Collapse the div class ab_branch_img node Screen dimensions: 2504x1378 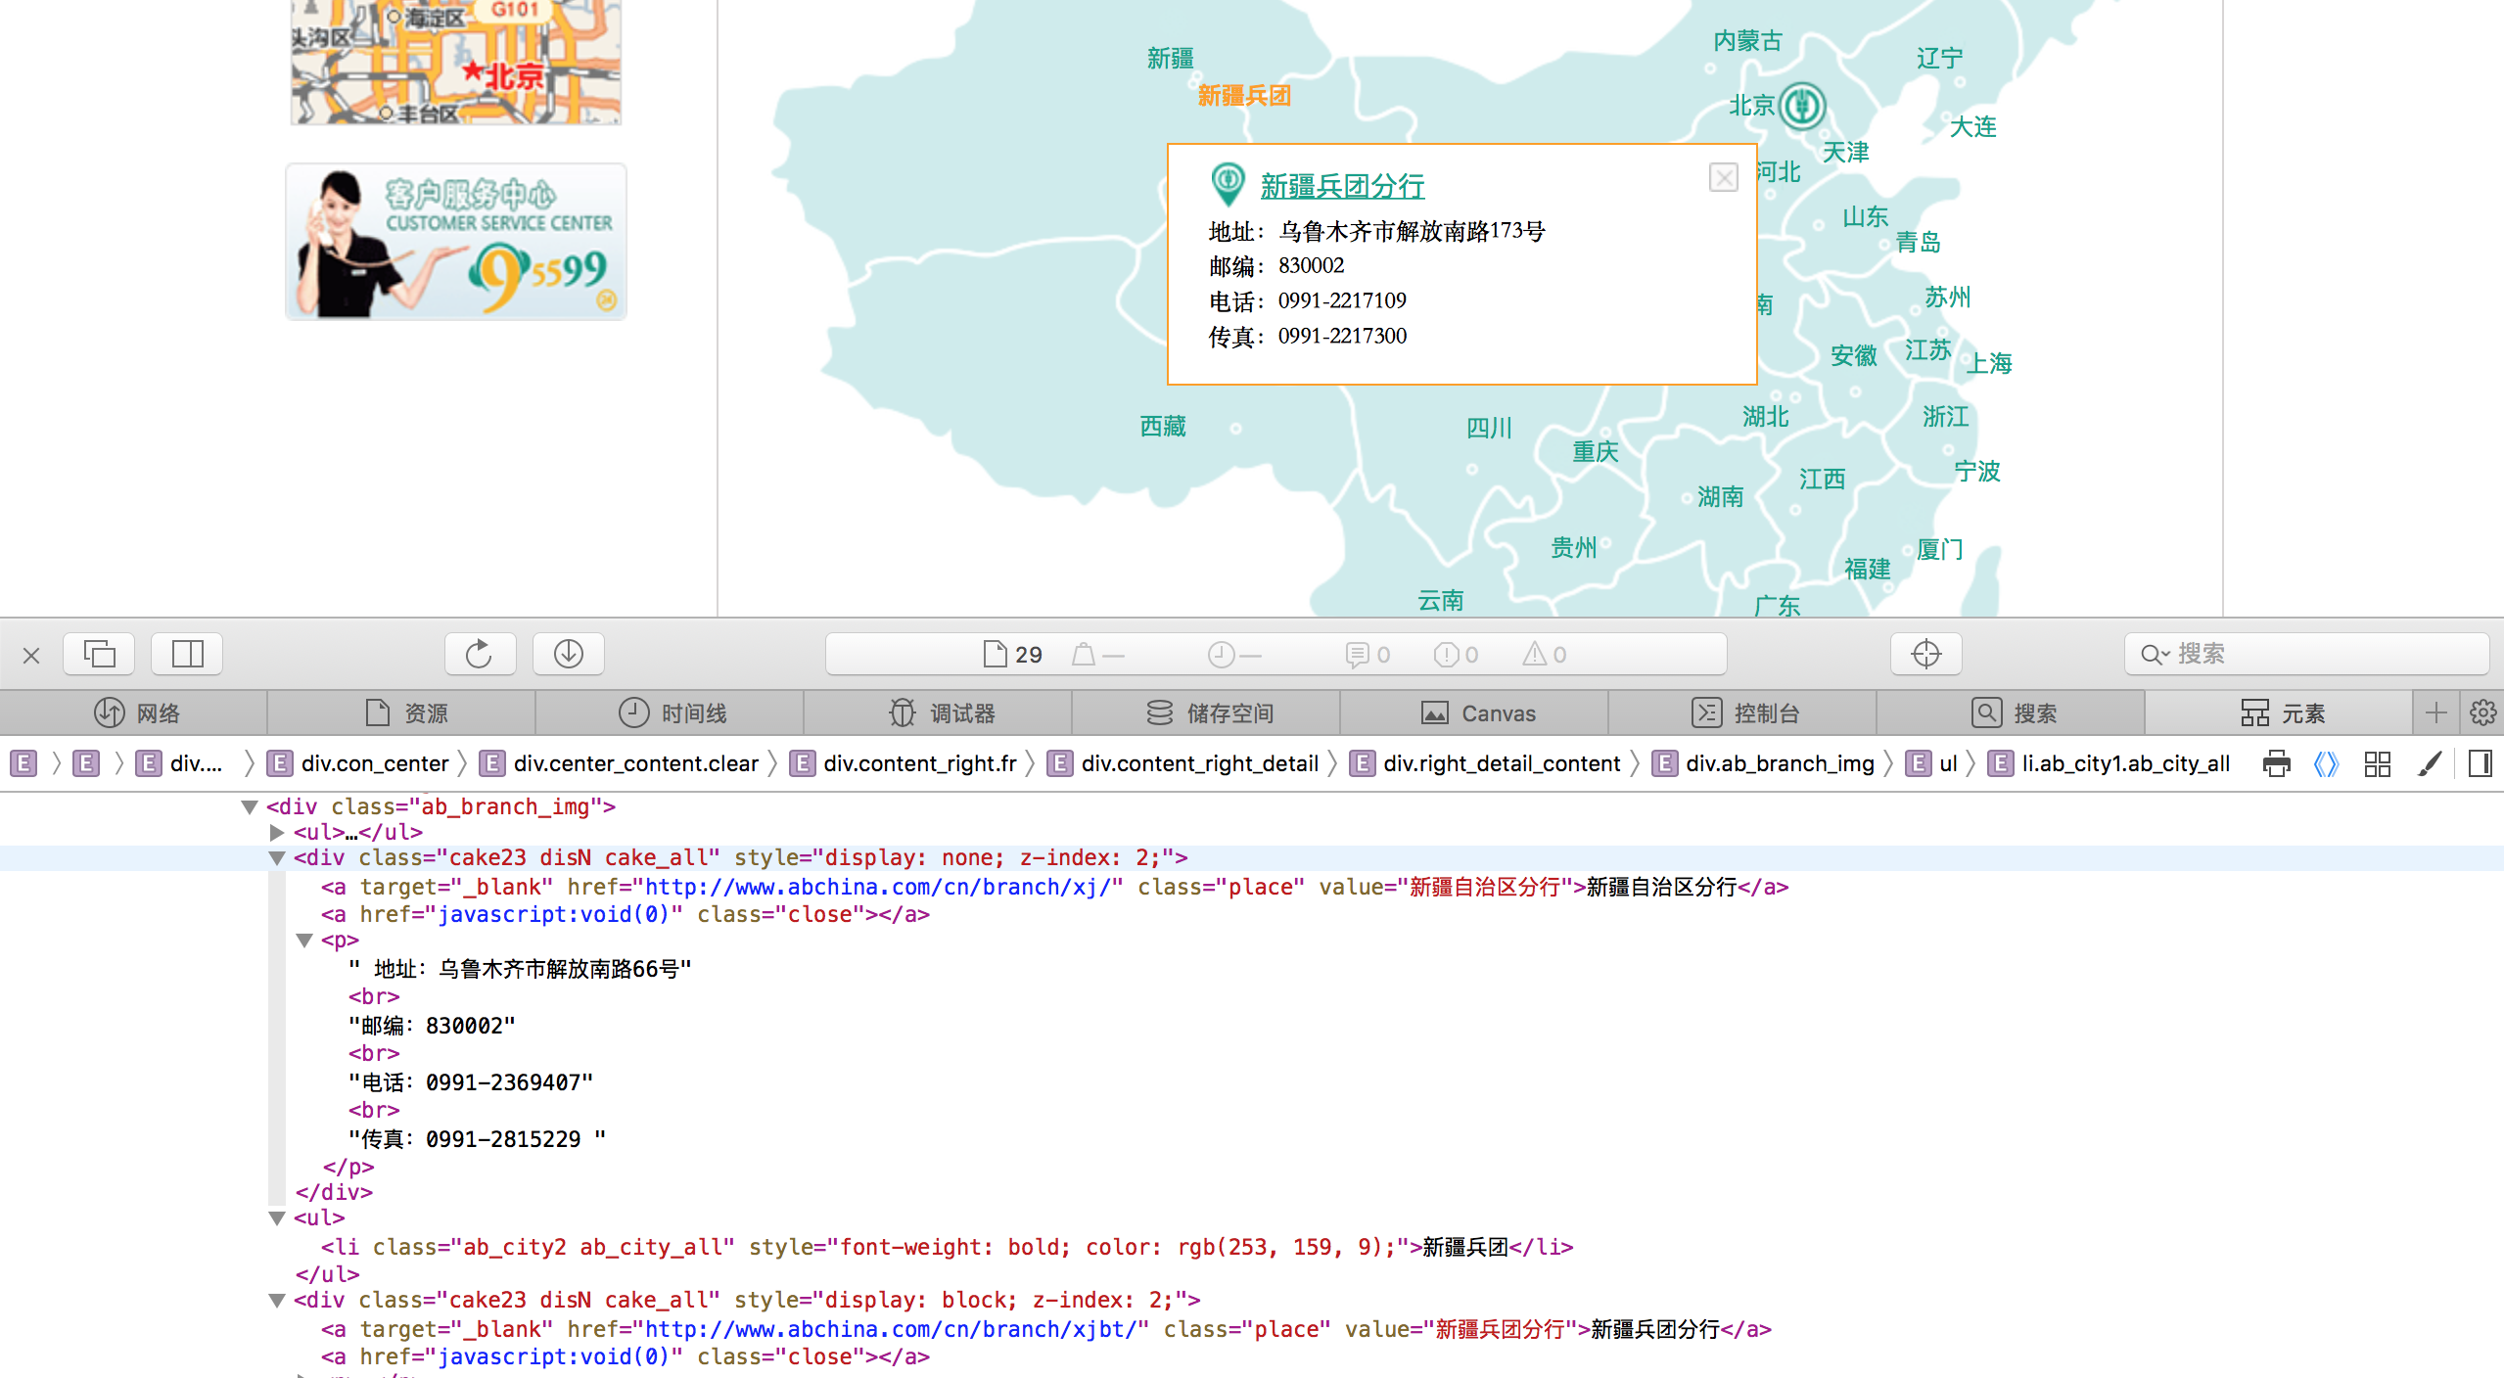250,807
